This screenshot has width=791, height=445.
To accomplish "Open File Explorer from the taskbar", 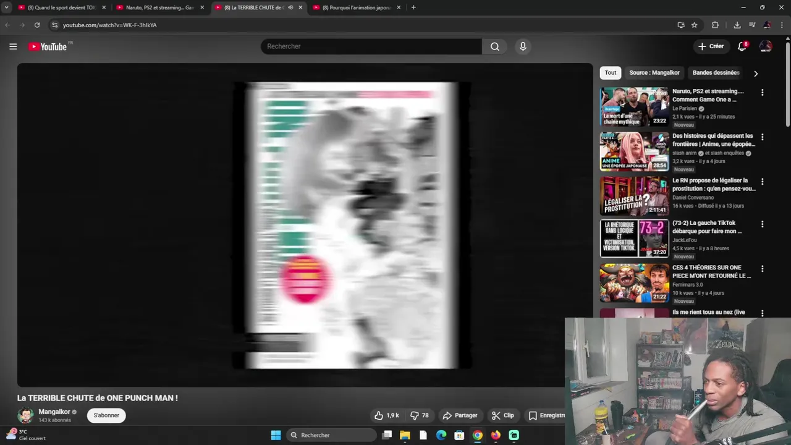I will (x=405, y=435).
